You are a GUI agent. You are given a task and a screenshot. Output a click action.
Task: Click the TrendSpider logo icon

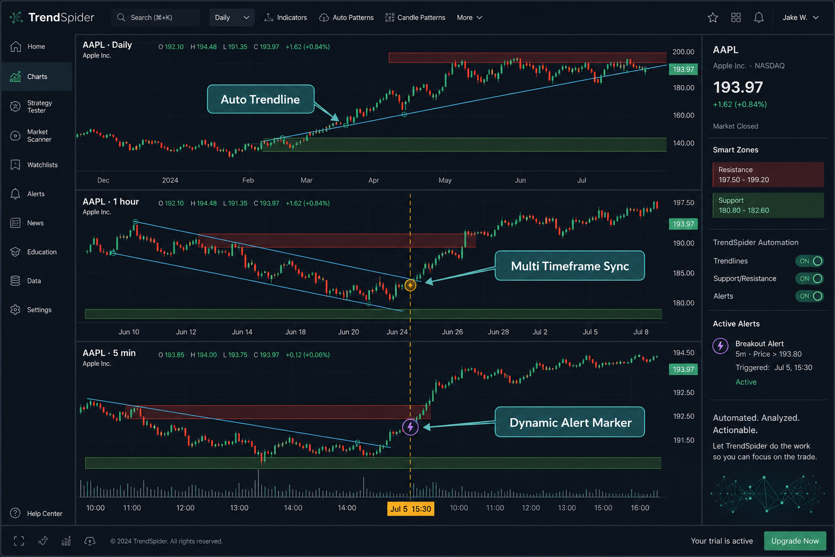[x=16, y=17]
